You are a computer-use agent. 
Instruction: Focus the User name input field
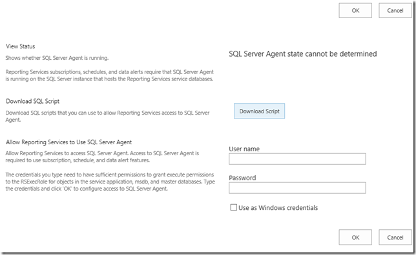click(x=297, y=159)
